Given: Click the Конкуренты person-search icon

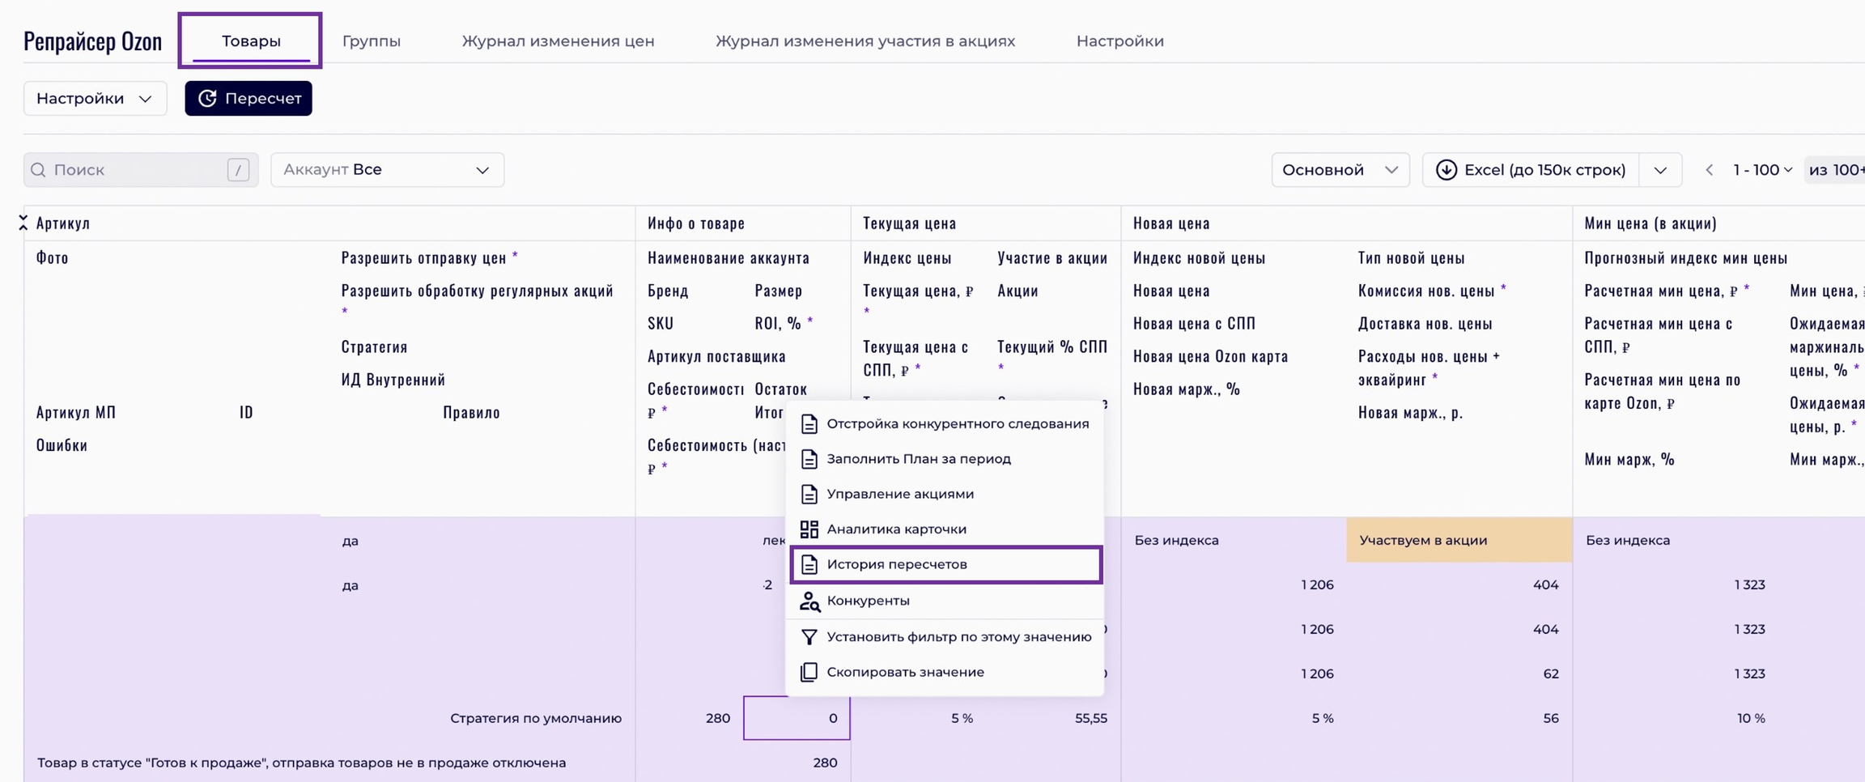Looking at the screenshot, I should (809, 601).
